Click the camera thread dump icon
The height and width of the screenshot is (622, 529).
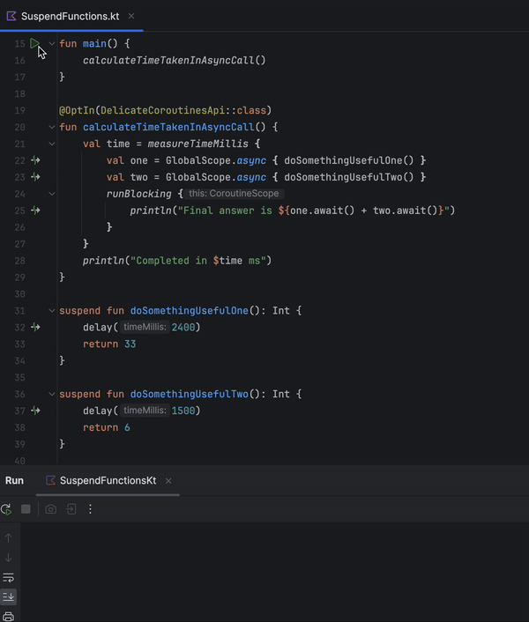point(51,509)
